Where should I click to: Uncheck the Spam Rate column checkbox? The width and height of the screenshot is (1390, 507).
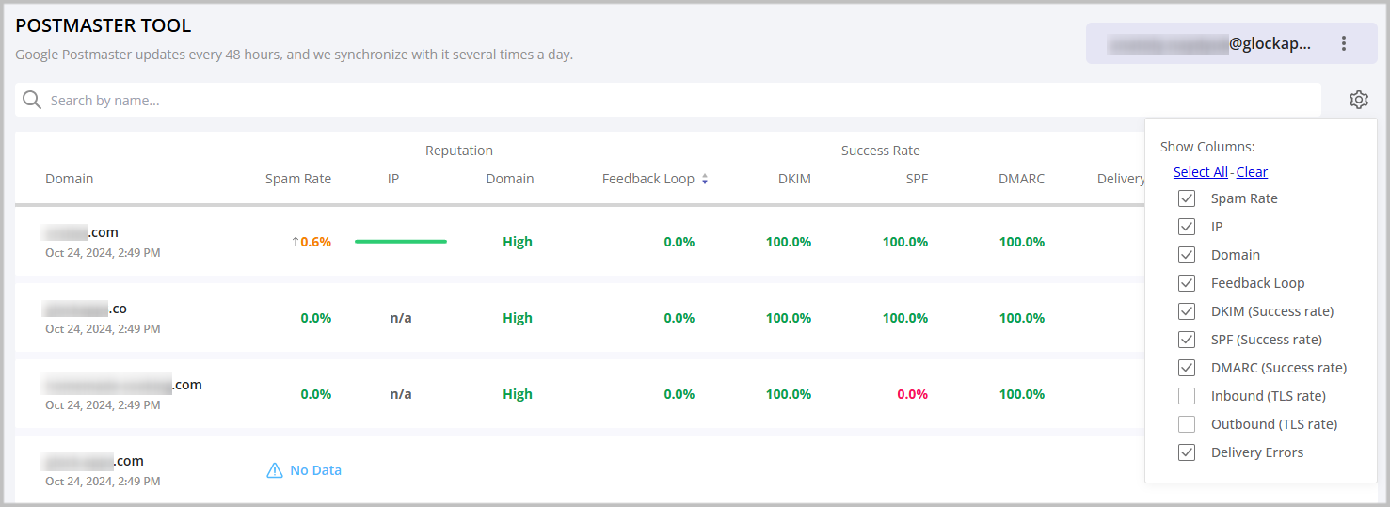coord(1187,198)
